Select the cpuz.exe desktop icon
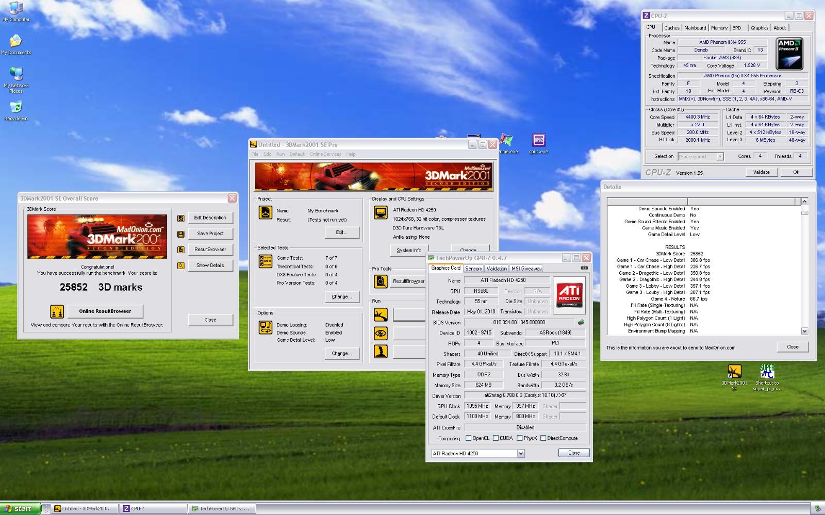Image resolution: width=825 pixels, height=515 pixels. tap(538, 144)
